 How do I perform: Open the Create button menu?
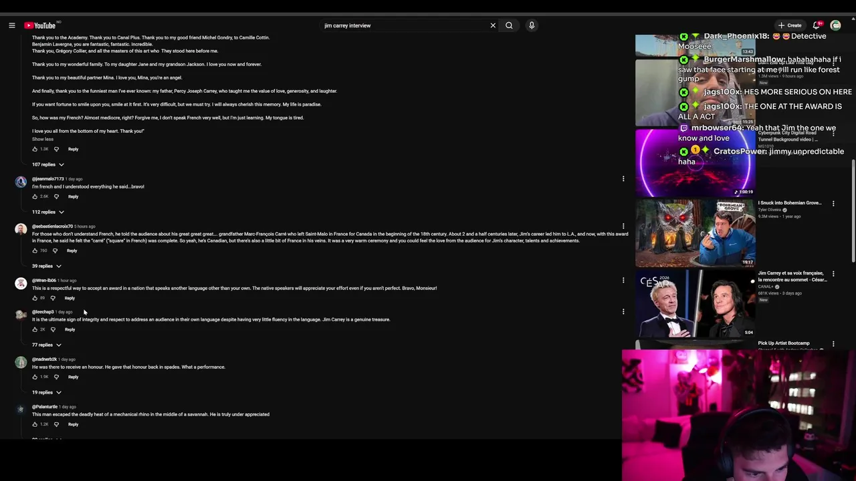pyautogui.click(x=790, y=25)
